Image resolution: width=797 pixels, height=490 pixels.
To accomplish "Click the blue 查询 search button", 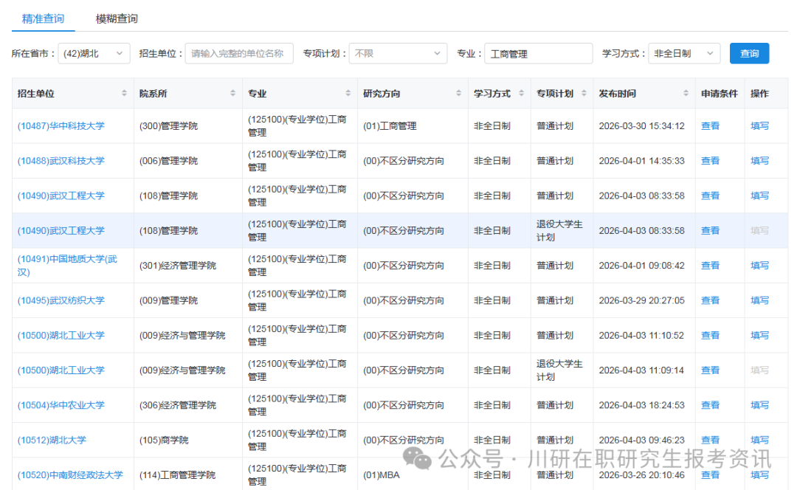I will click(x=749, y=53).
